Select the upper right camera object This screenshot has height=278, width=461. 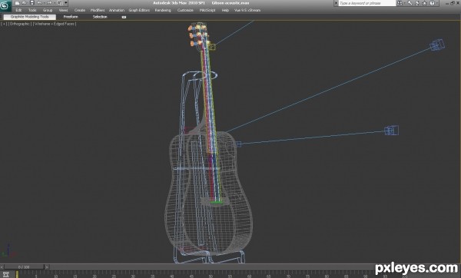[x=437, y=45]
